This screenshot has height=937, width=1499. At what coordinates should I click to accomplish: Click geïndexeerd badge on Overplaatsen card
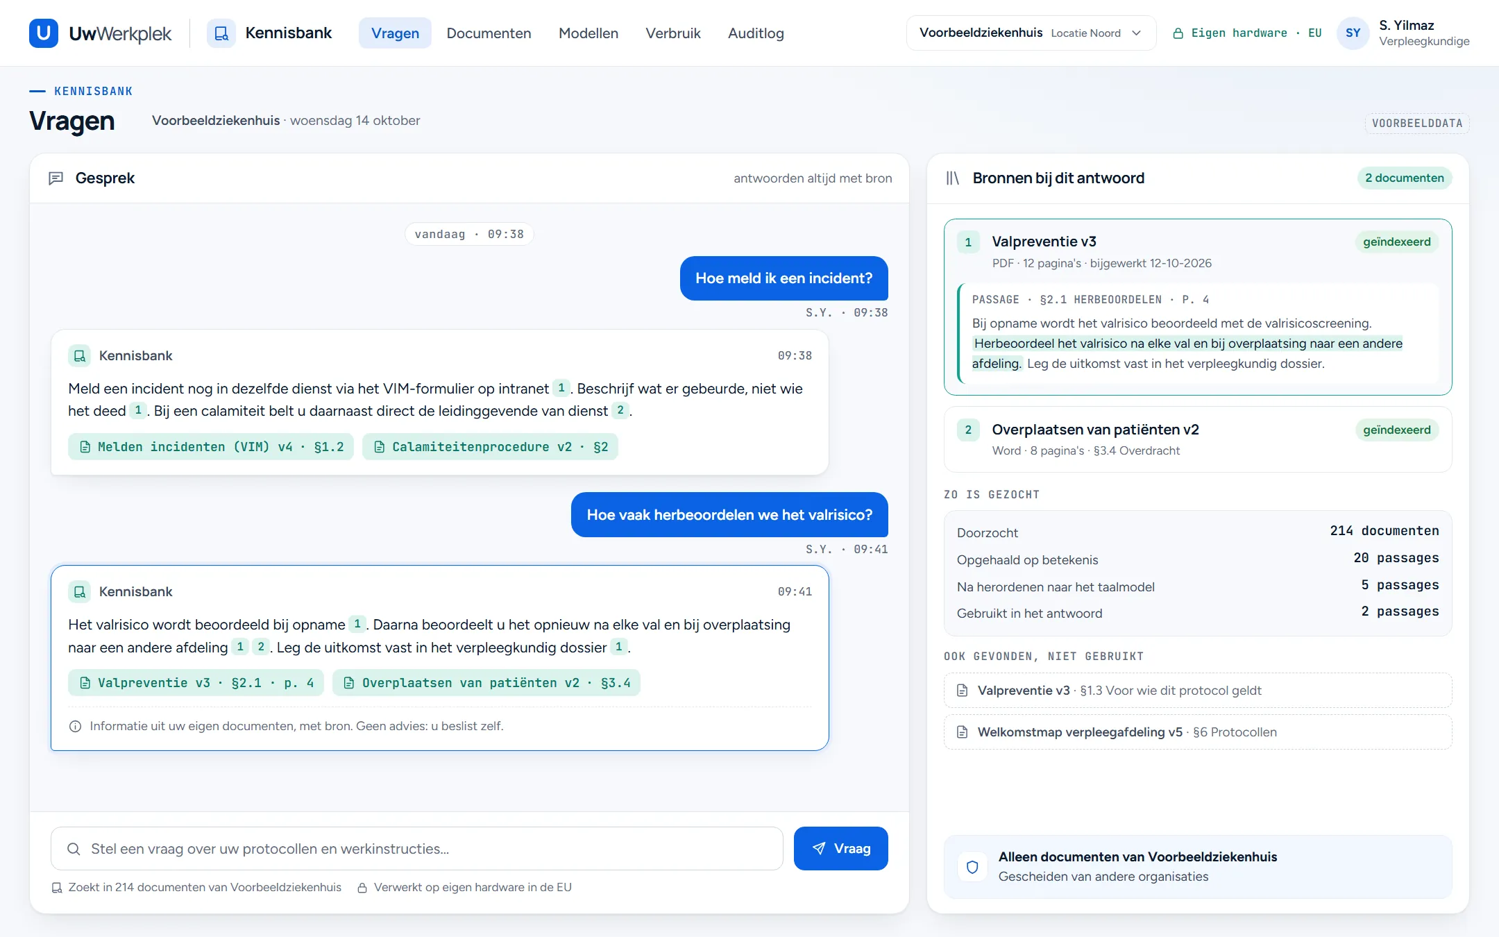(x=1396, y=430)
